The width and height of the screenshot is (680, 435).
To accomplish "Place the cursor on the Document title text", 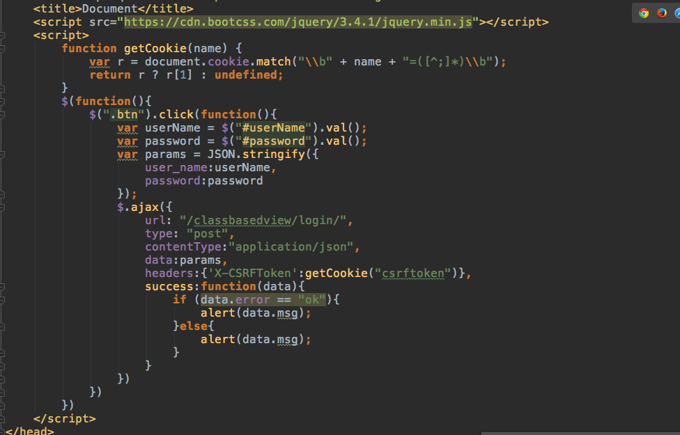I will (x=109, y=8).
